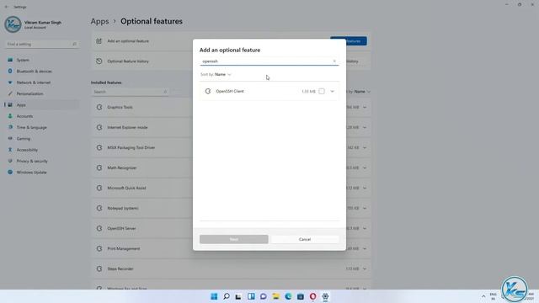Expand OpenSSH Client details chevron

pos(332,92)
